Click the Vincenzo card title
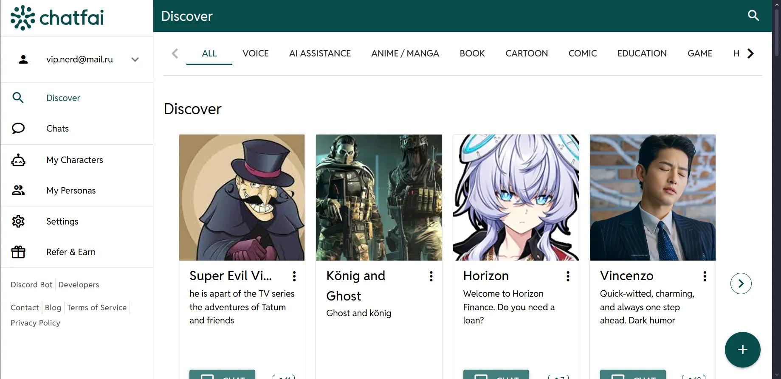Image resolution: width=781 pixels, height=379 pixels. tap(627, 276)
